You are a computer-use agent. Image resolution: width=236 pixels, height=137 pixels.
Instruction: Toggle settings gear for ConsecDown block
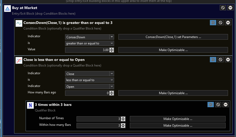coord(213,23)
